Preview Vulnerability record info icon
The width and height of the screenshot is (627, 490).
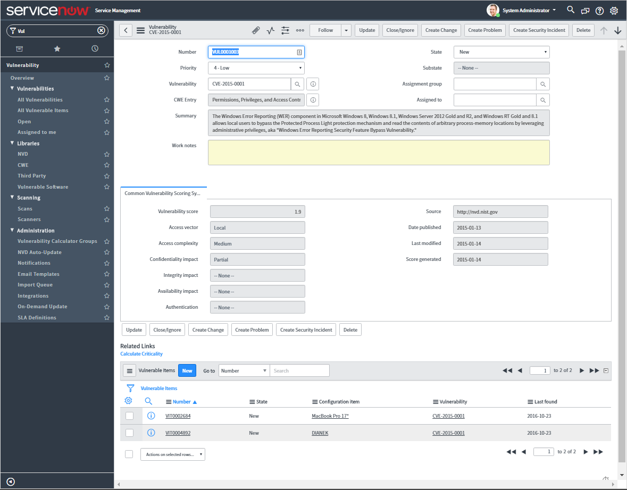pyautogui.click(x=313, y=84)
